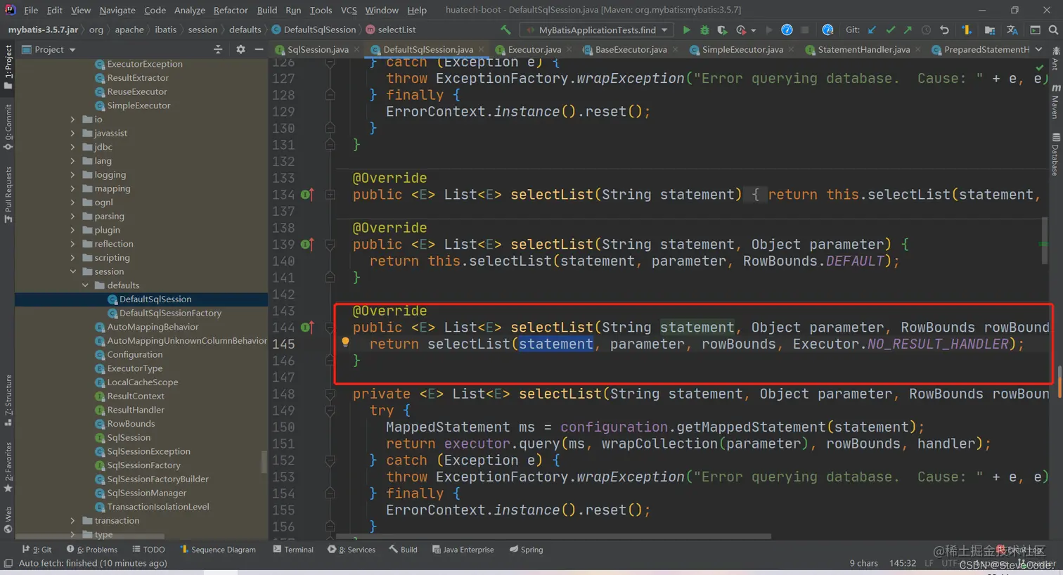Image resolution: width=1063 pixels, height=575 pixels.
Task: Open the Structure side panel
Action: pyautogui.click(x=8, y=401)
